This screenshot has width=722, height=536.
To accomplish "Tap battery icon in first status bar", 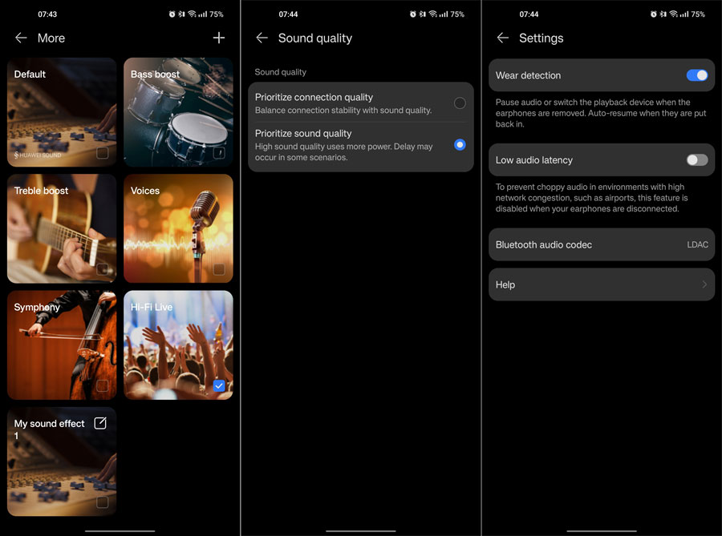I will click(x=217, y=14).
